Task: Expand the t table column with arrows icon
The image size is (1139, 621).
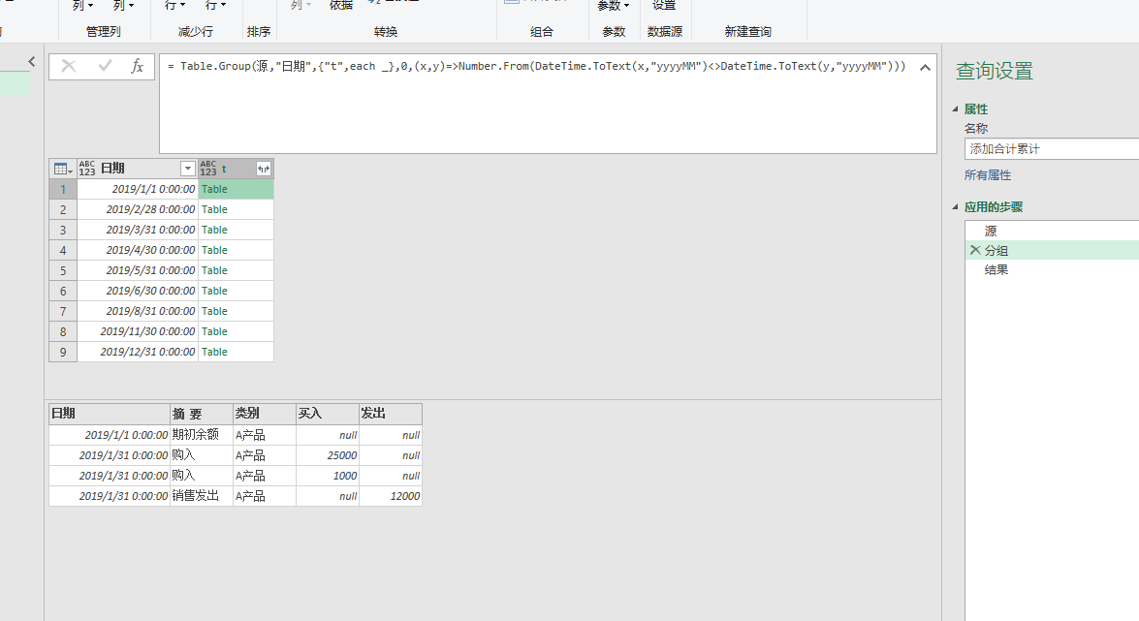Action: (x=262, y=168)
